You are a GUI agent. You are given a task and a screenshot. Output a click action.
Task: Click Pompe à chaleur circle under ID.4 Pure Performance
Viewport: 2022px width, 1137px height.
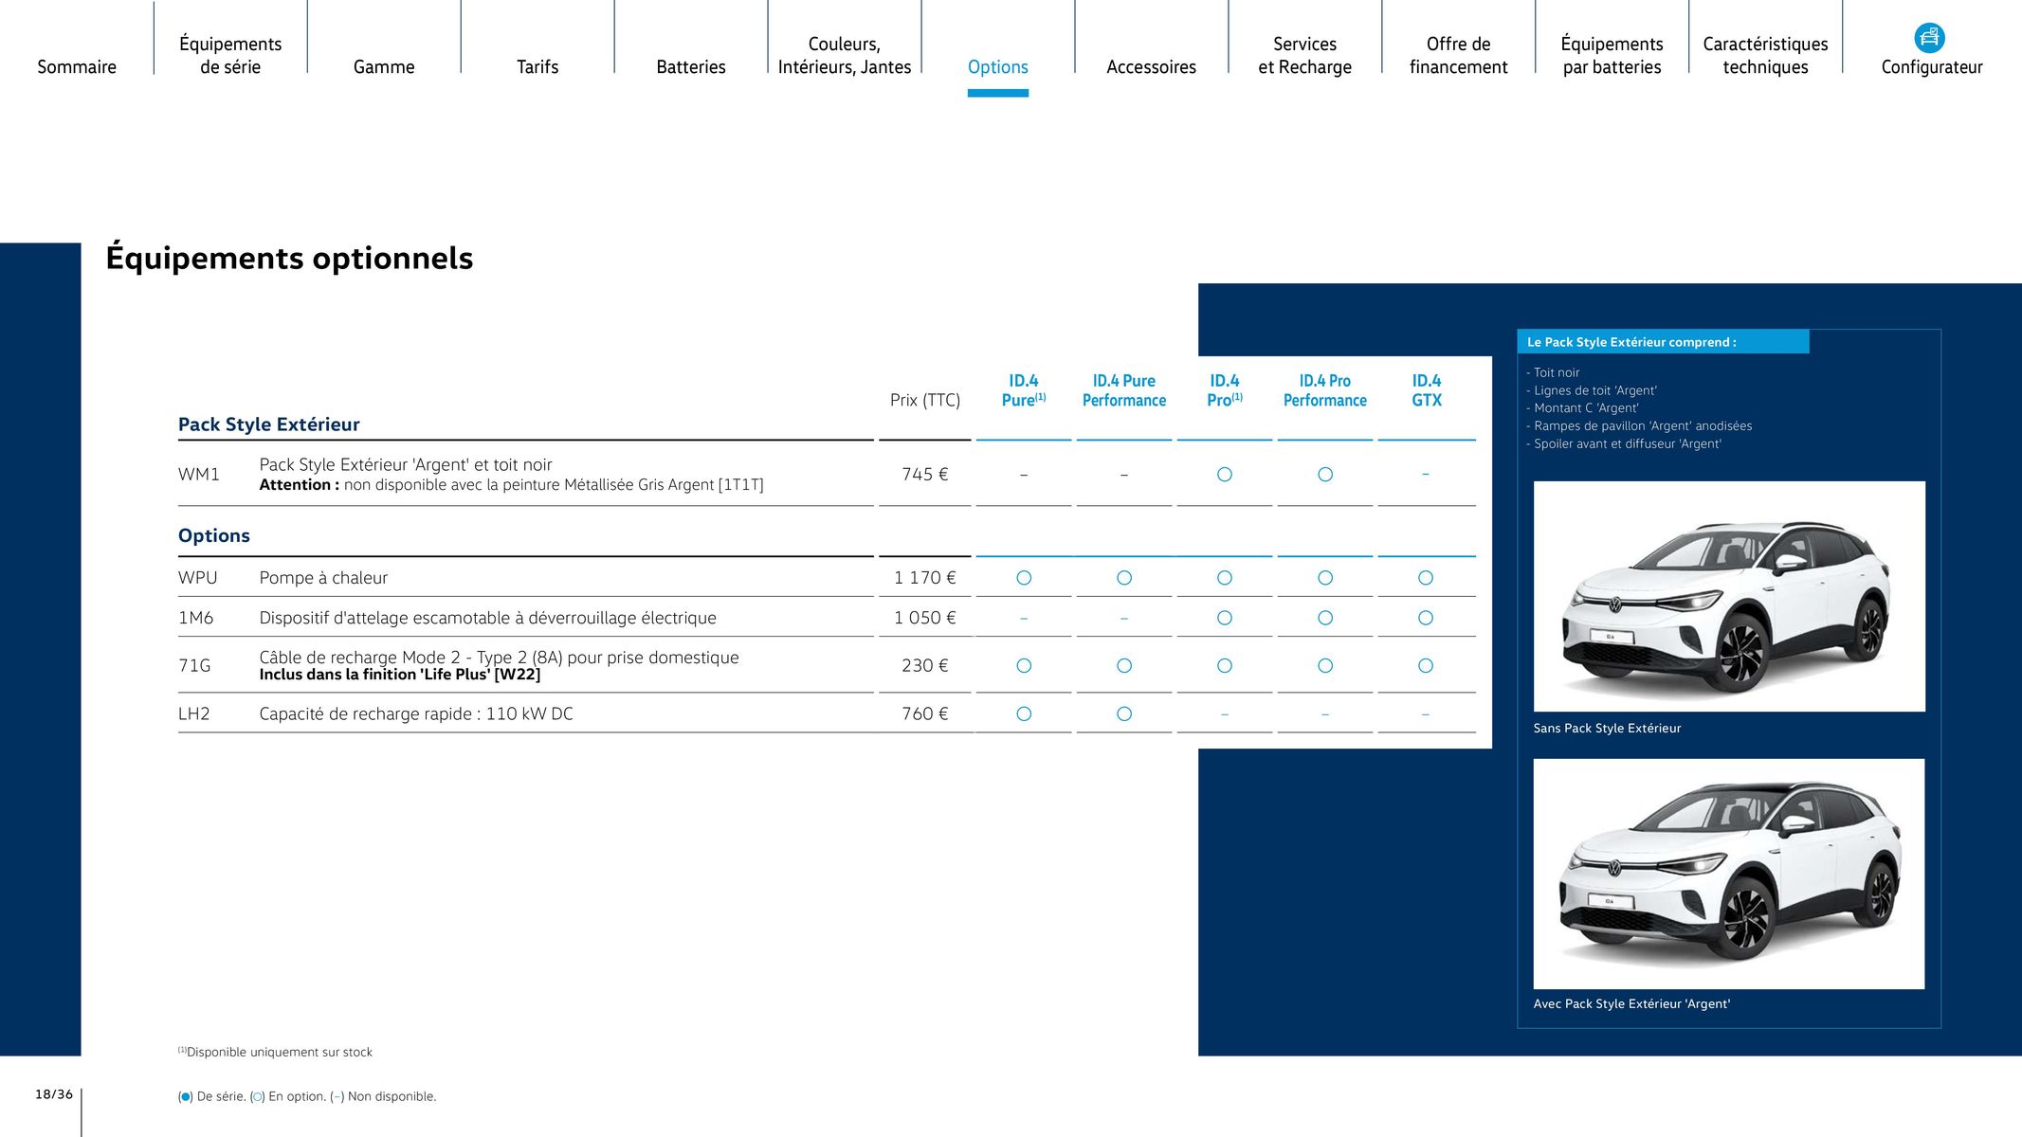1124,578
